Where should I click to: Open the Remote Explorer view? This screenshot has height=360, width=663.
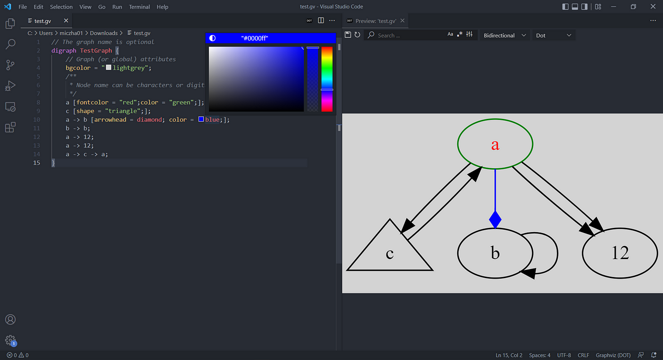(10, 107)
